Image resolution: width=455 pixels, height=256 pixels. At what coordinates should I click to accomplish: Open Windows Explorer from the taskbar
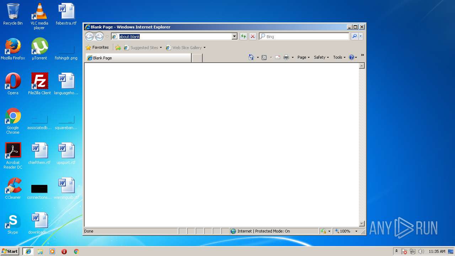point(40,251)
